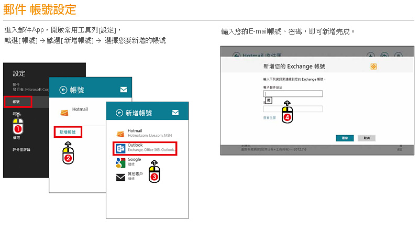This screenshot has height=230, width=419.
Task: Open 權限 in the 設定 panel
Action: click(16, 138)
